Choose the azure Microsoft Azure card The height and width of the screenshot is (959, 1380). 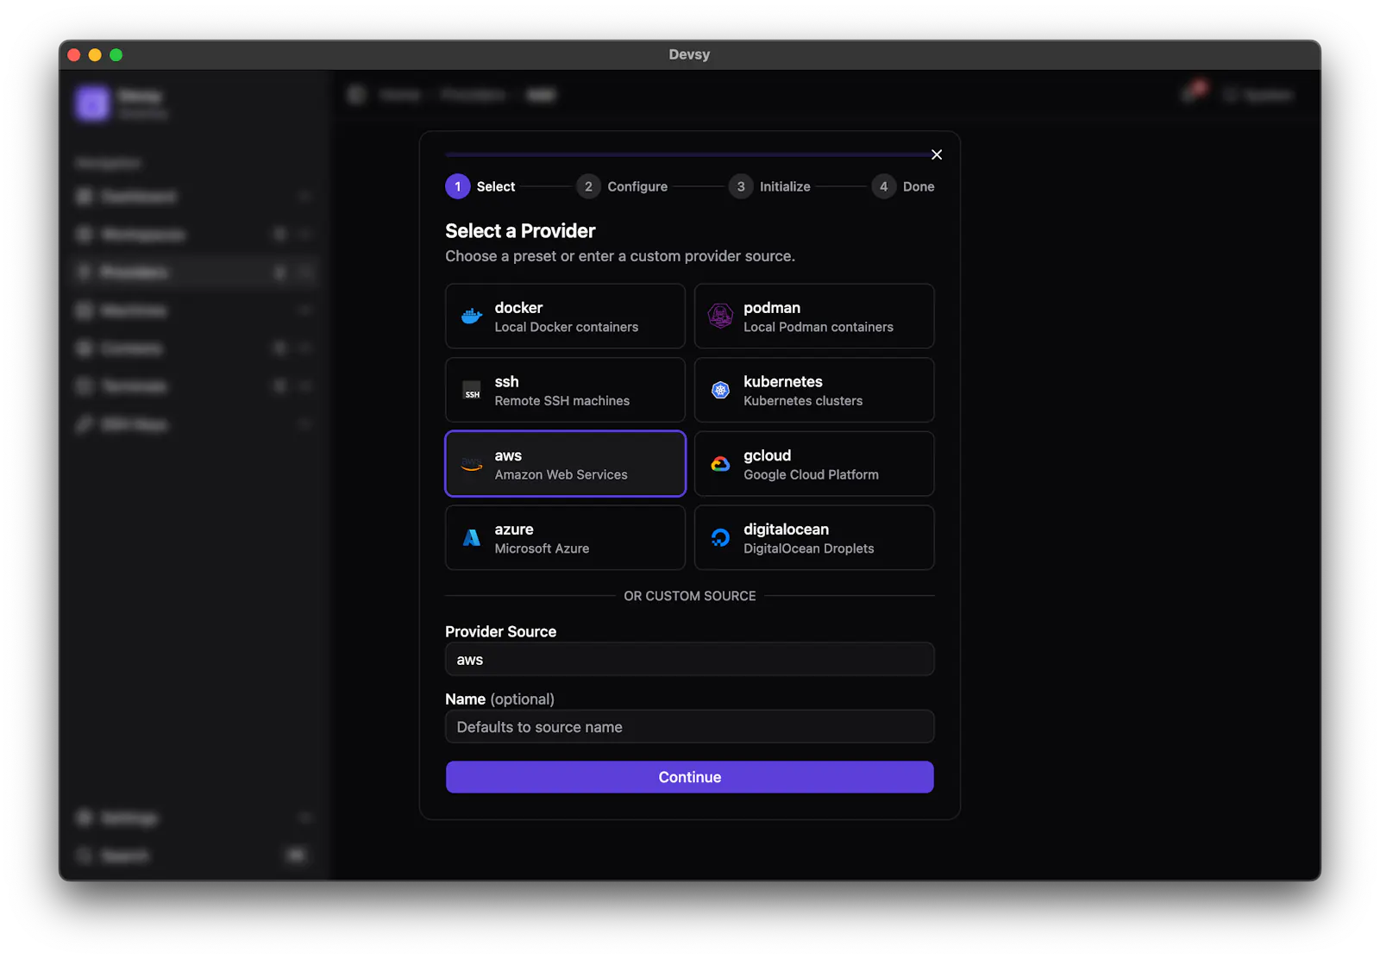pyautogui.click(x=565, y=538)
